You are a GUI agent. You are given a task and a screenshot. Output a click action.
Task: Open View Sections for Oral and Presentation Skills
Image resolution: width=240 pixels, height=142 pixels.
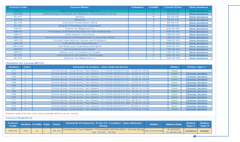click(198, 23)
